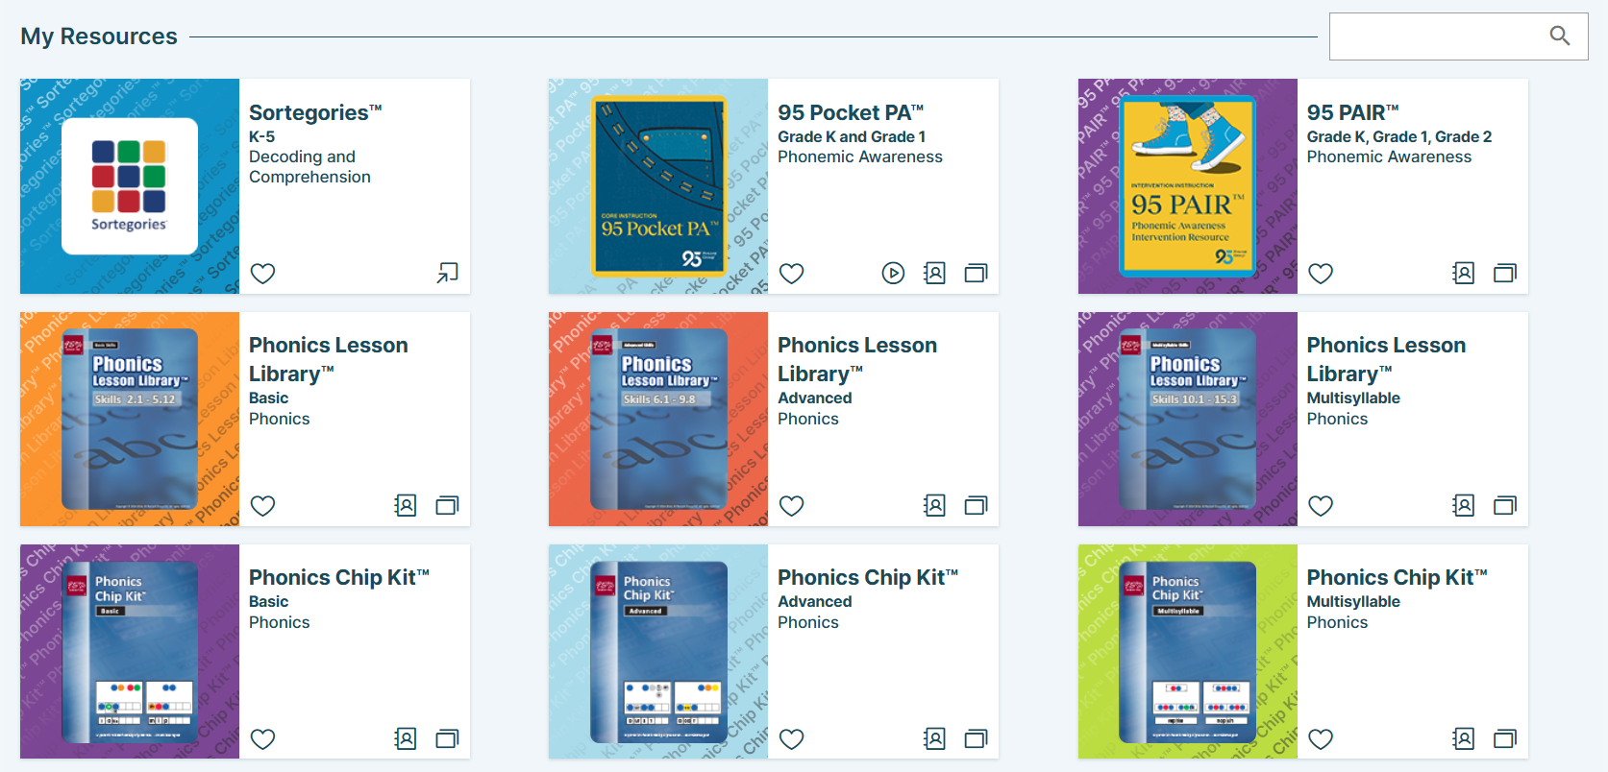1608x772 pixels.
Task: Select Phonics Lesson Library Advanced cover thumbnail
Action: tap(658, 419)
